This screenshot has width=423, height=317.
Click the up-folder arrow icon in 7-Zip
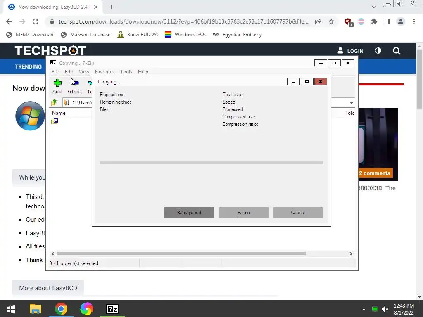[54, 102]
